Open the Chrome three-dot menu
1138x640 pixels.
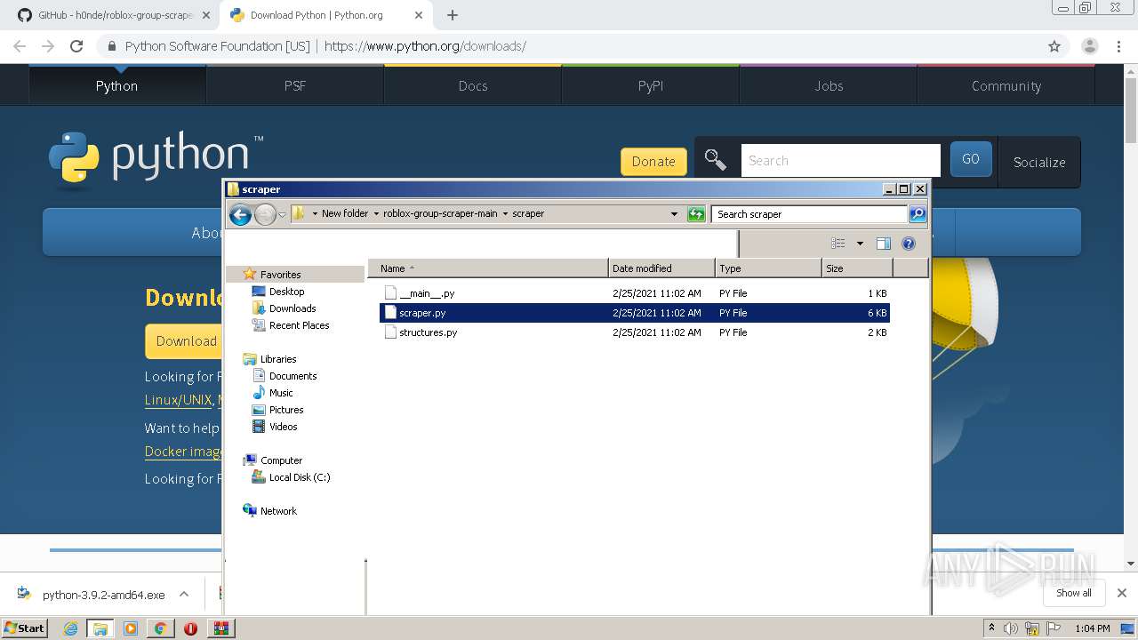(x=1118, y=46)
